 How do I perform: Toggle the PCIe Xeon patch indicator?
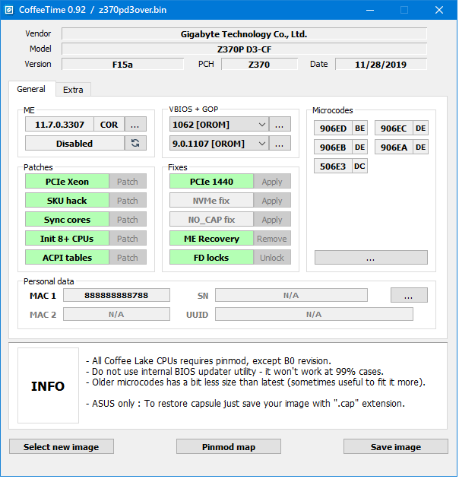(x=67, y=182)
